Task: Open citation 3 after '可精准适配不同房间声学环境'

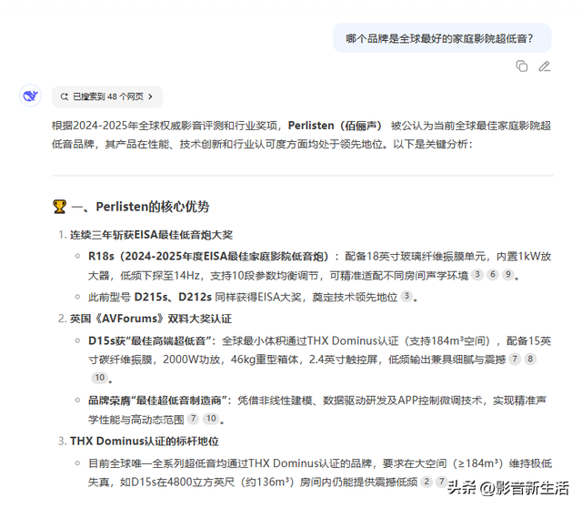Action: tap(477, 275)
